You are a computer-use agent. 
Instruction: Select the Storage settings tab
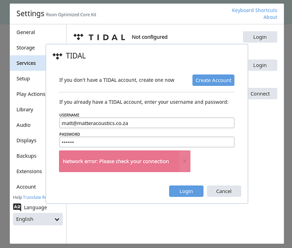[25, 48]
